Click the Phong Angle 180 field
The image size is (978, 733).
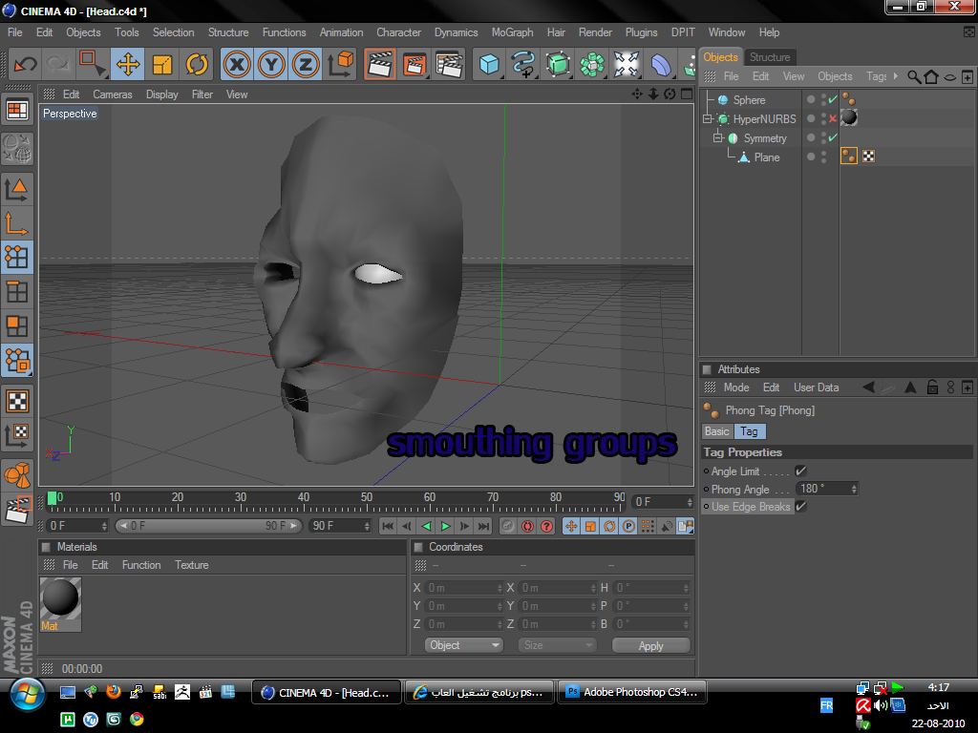point(822,489)
